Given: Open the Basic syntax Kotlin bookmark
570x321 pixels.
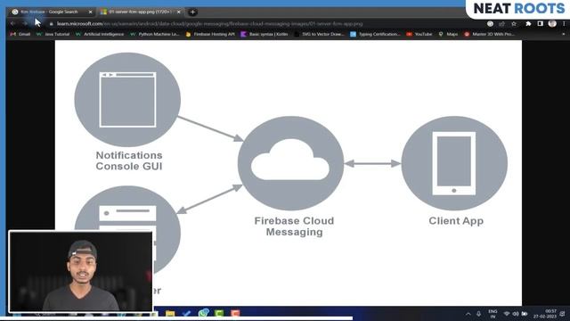Looking at the screenshot, I should [265, 34].
